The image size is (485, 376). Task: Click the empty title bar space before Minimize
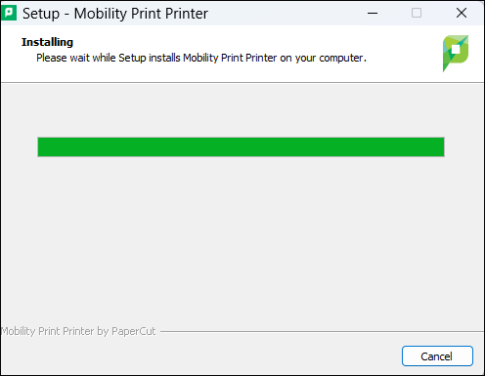click(x=284, y=13)
